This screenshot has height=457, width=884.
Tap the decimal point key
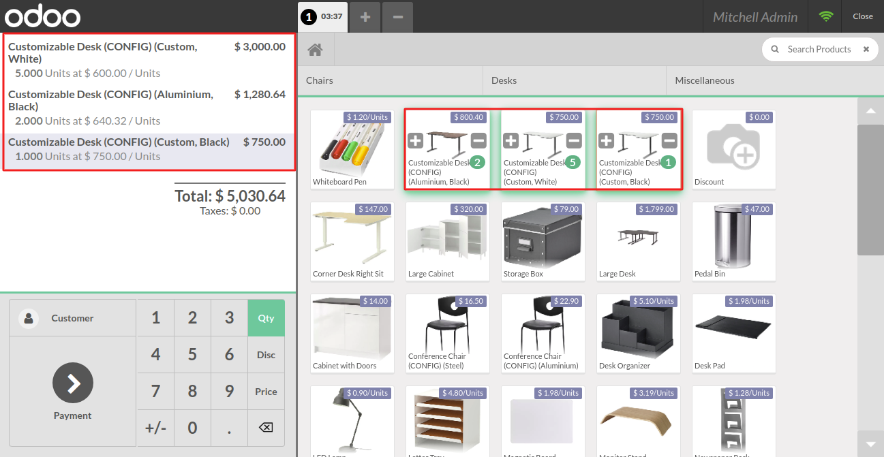click(229, 428)
